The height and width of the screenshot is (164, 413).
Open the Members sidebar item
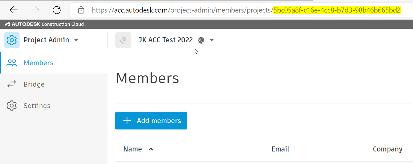coord(39,63)
